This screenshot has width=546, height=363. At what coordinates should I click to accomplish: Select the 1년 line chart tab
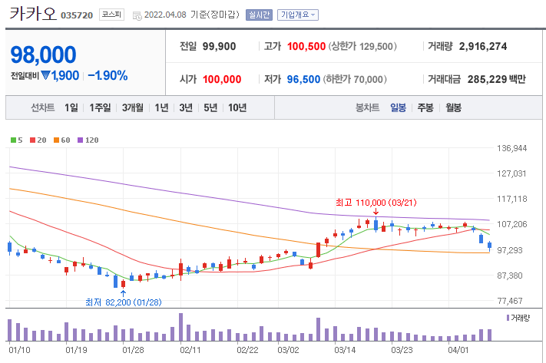pyautogui.click(x=161, y=108)
